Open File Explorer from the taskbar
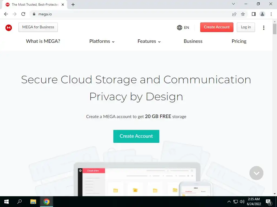277x207 pixels. [x=33, y=202]
